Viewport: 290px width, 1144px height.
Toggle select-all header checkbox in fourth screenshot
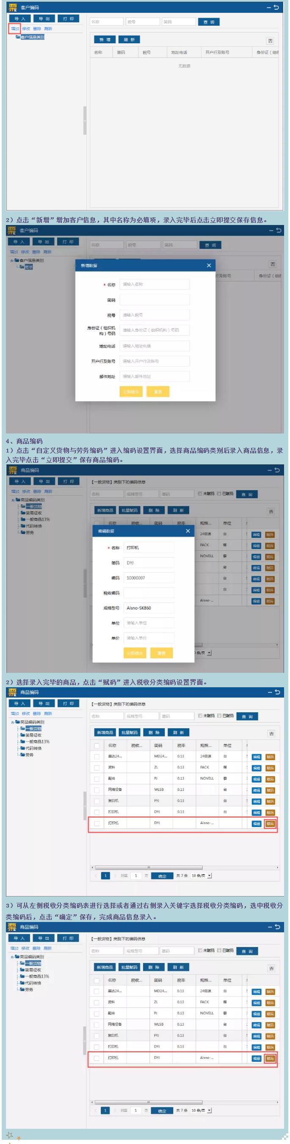click(97, 745)
